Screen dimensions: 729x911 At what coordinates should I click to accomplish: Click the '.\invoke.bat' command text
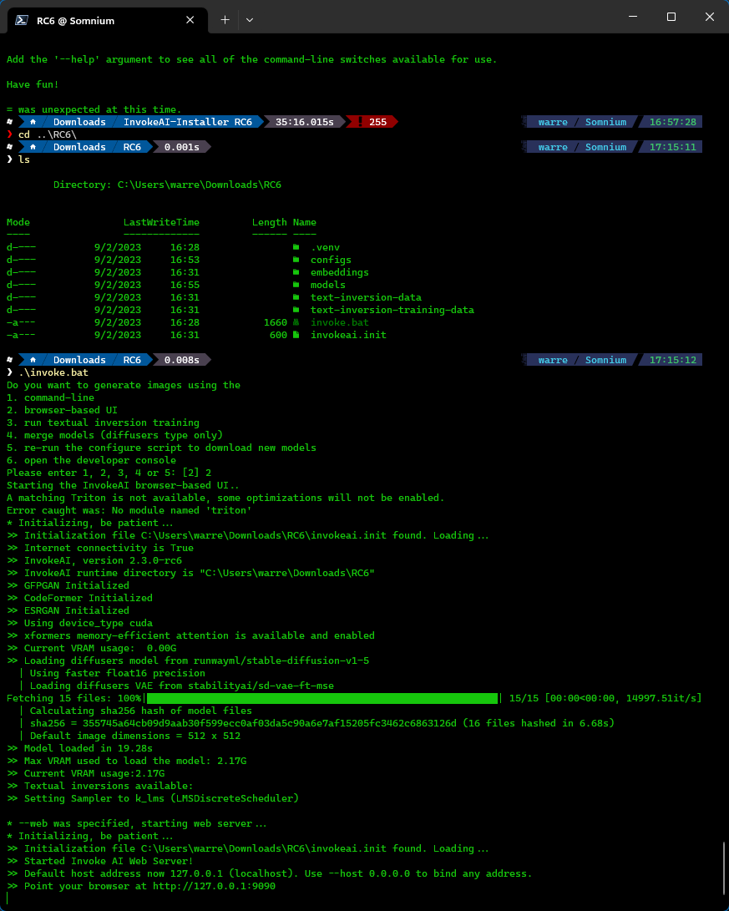coord(53,372)
